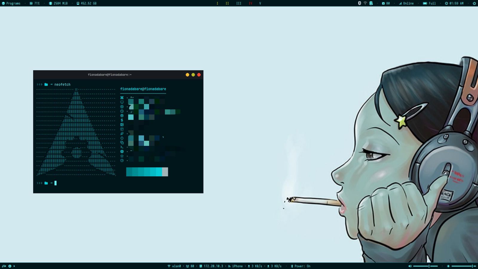Image resolution: width=478 pixels, height=269 pixels.
Task: Click the notes tray icon beside Wi-Fi
Action: click(371, 3)
